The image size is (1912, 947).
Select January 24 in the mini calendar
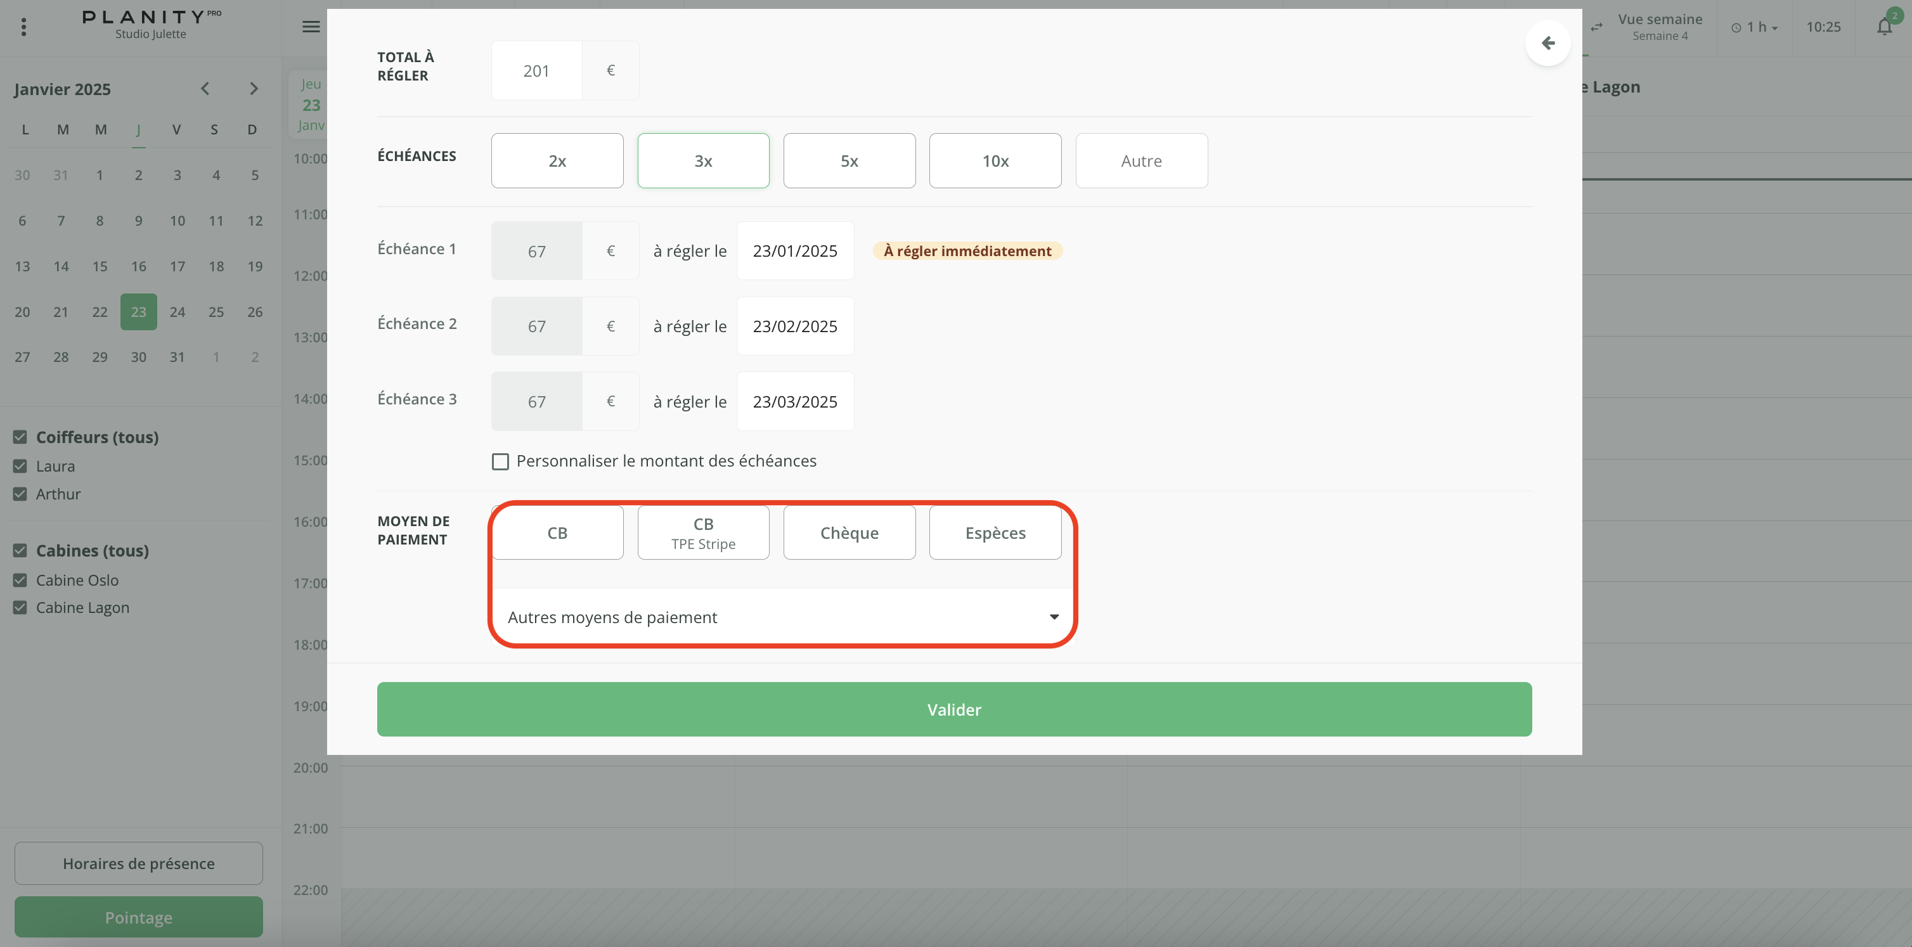[x=178, y=312]
